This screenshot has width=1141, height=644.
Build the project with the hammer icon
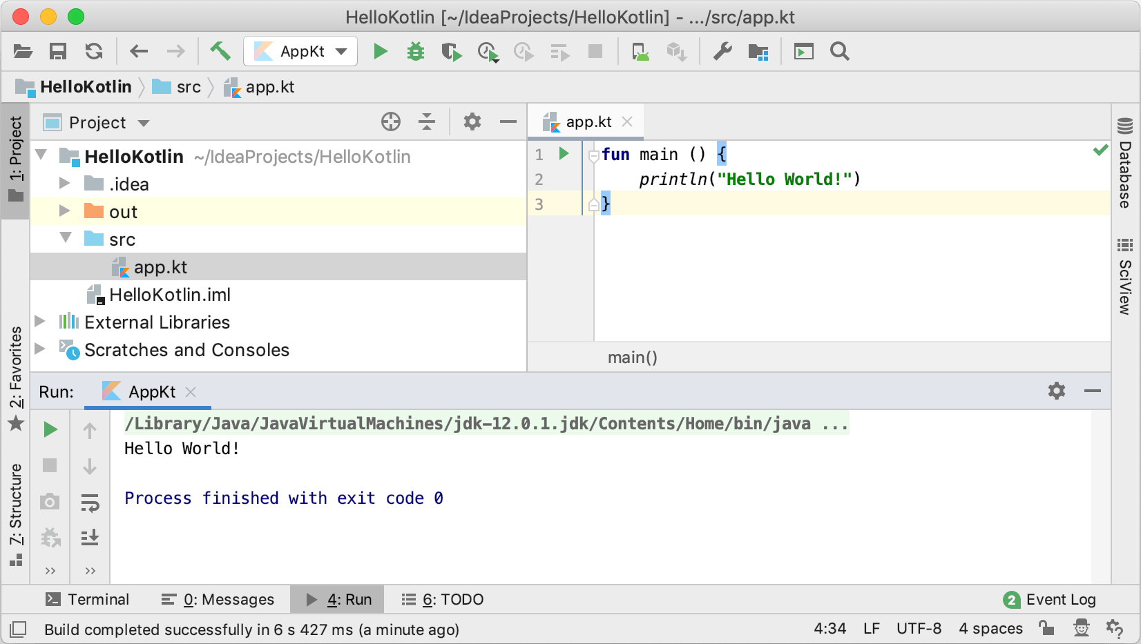point(220,50)
